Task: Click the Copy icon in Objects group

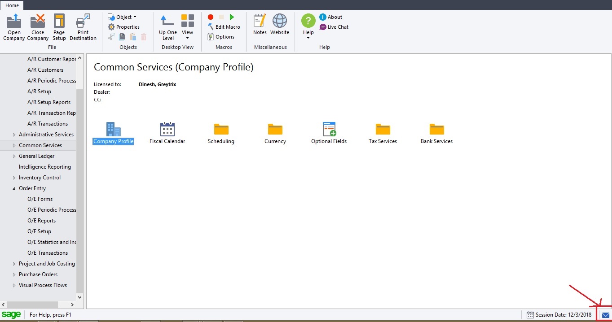Action: 122,37
